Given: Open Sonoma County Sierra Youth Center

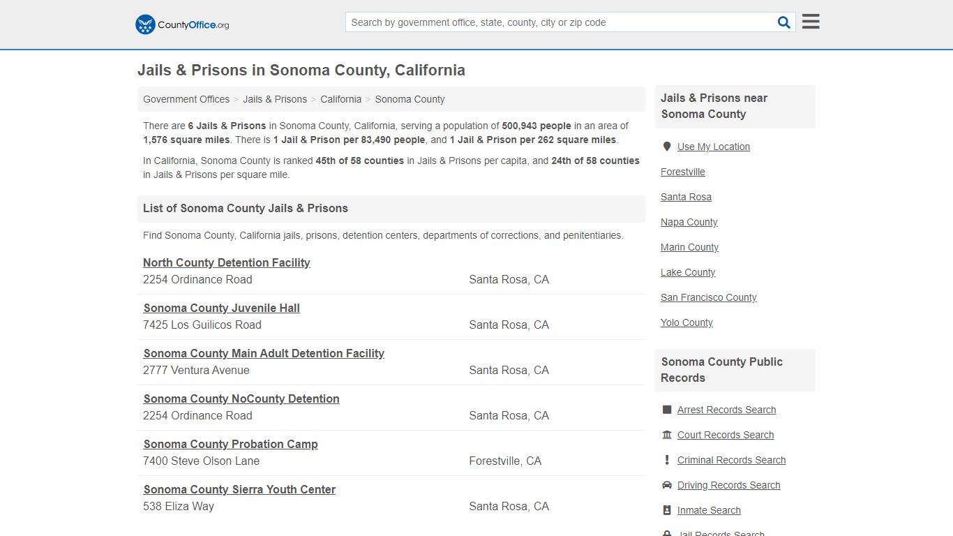Looking at the screenshot, I should pyautogui.click(x=239, y=489).
